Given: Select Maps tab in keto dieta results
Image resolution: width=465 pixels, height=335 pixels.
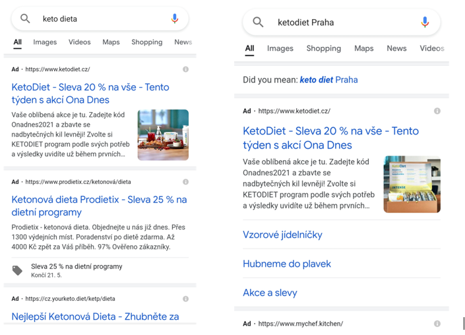Looking at the screenshot, I should tap(111, 42).
